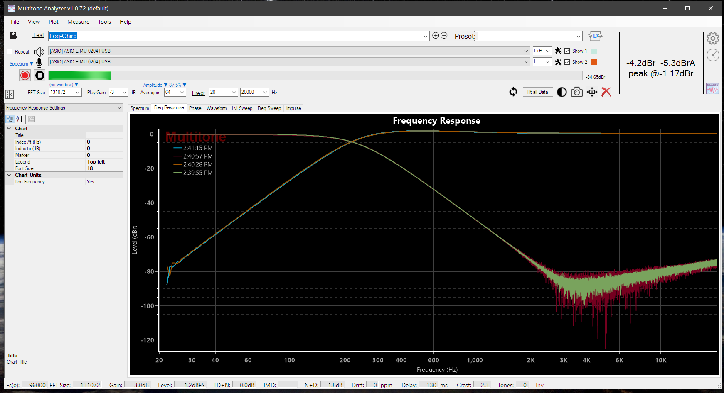Switch to the Freq Sweep tab
The image size is (724, 393).
269,108
